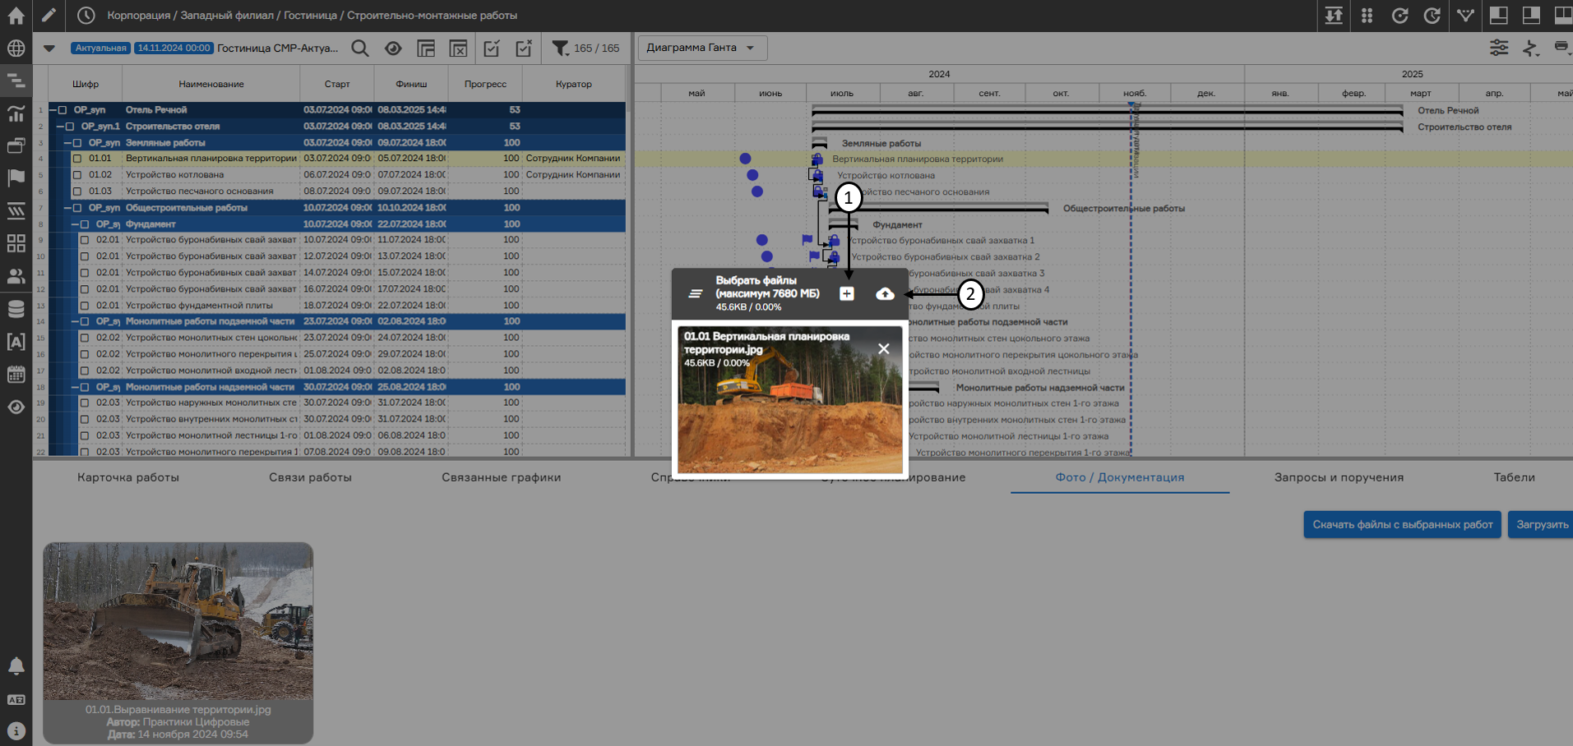Screen dimensions: 1573x746
Task: Collapse the Строительство отеля node
Action: click(x=60, y=127)
